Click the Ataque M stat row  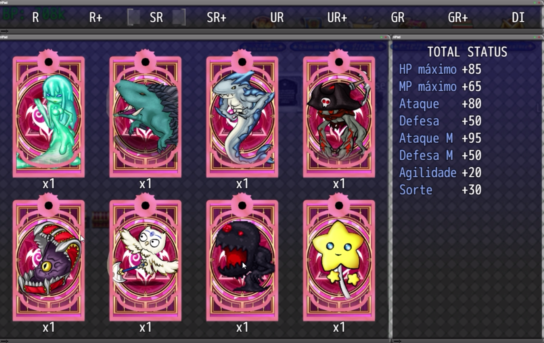440,138
